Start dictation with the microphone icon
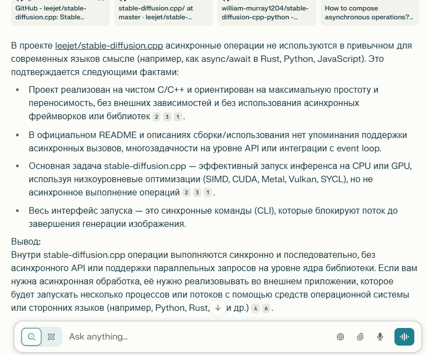Viewport: 427px width, 355px height. [380, 337]
